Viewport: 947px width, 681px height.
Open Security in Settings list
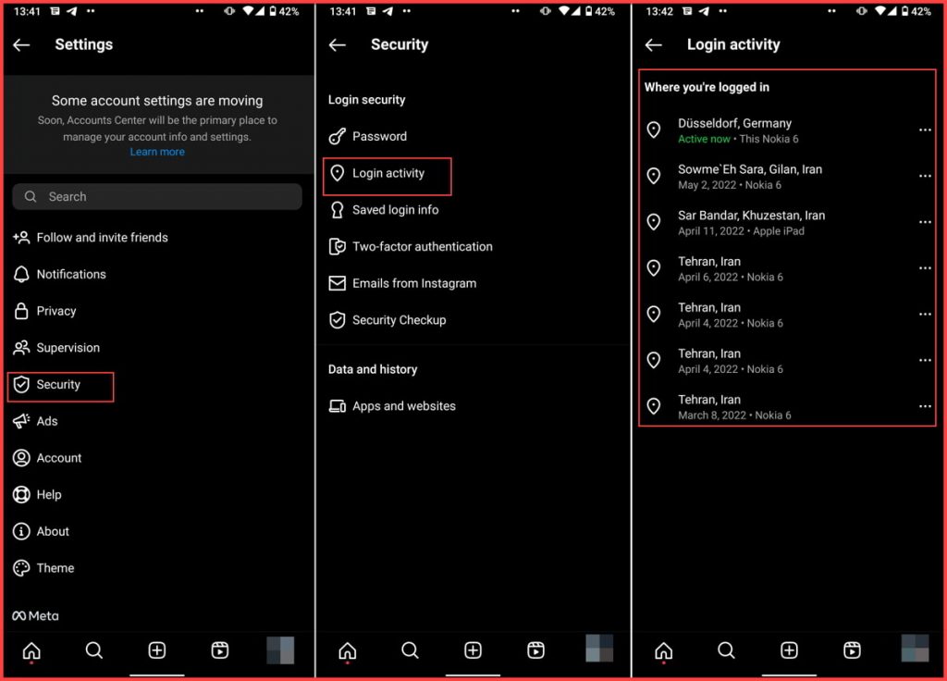coord(58,385)
